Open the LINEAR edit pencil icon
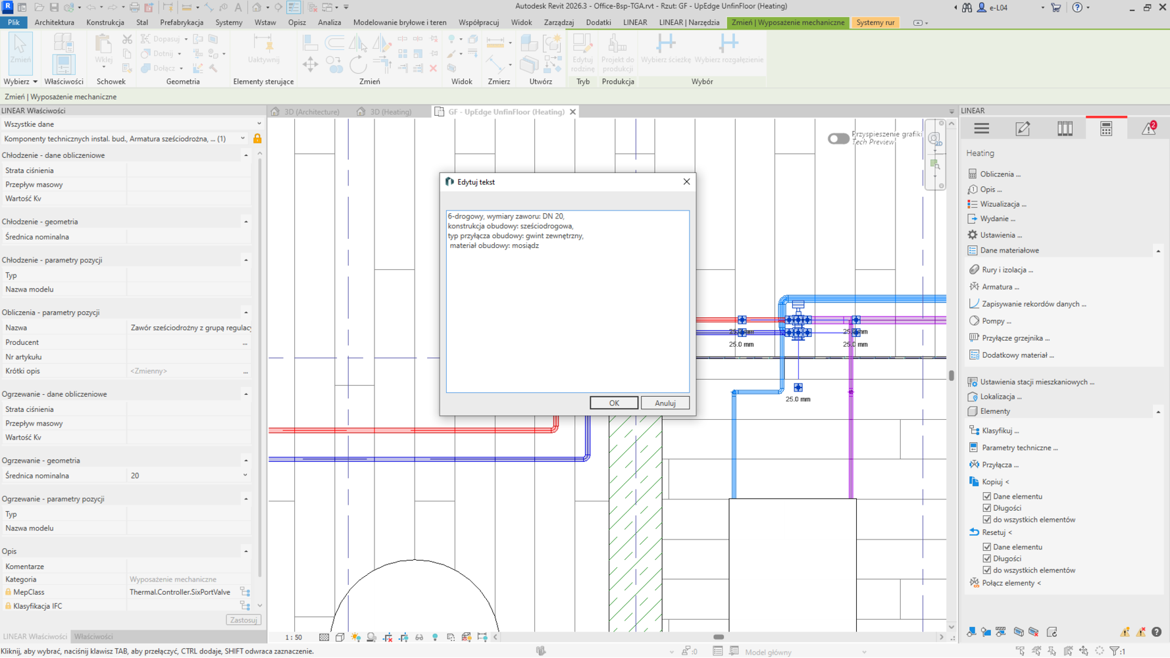 (1023, 129)
